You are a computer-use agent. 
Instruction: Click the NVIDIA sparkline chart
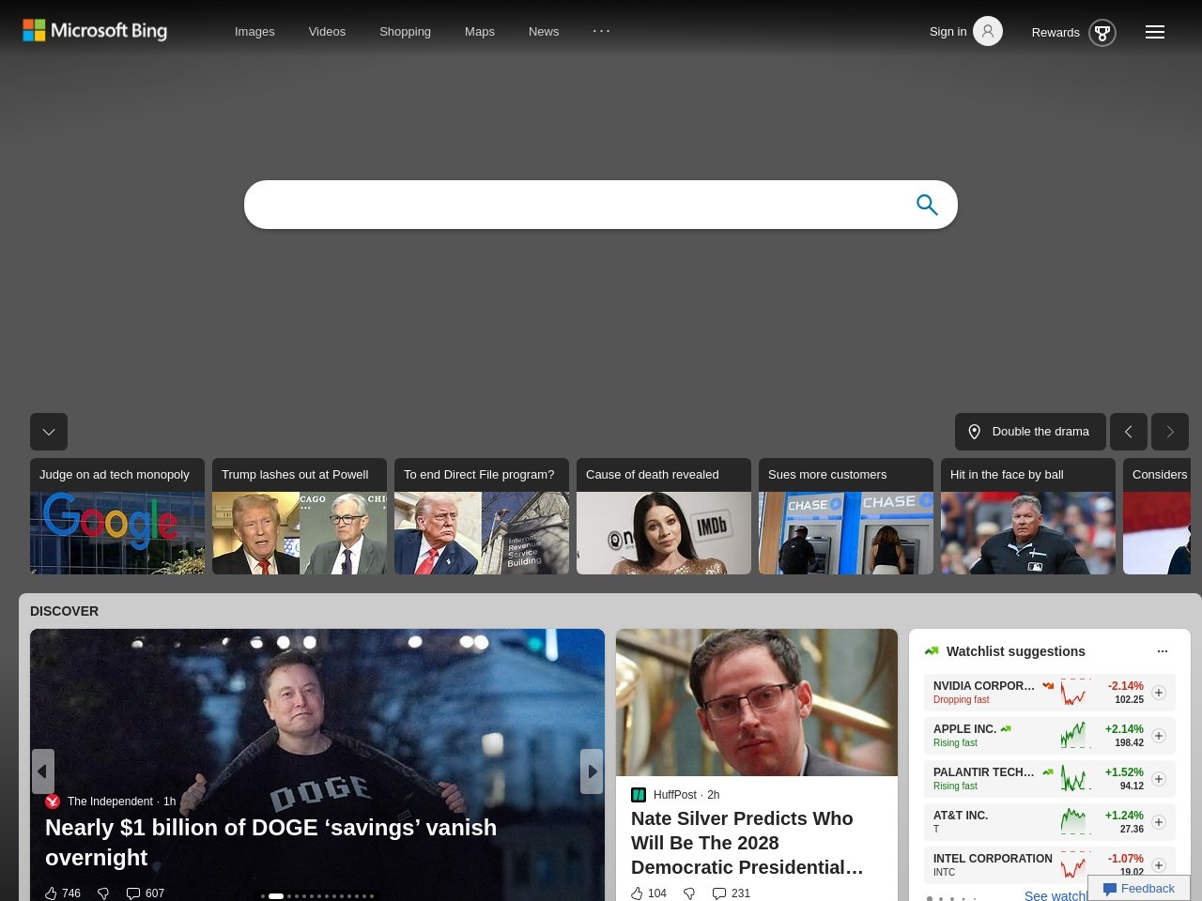pos(1076,693)
